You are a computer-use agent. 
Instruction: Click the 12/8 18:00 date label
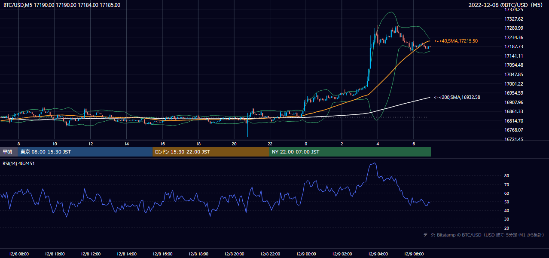coord(198,254)
